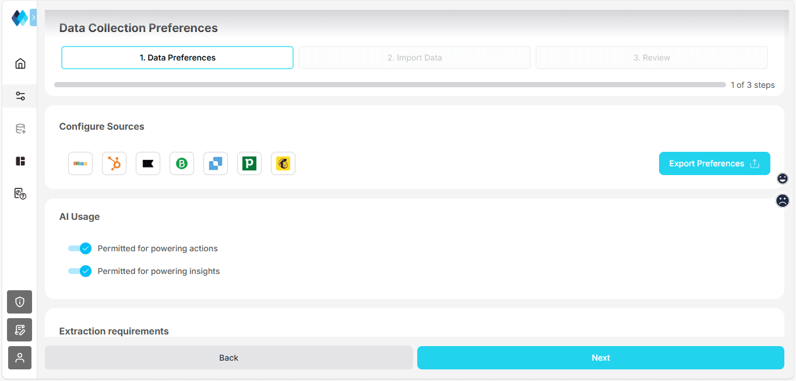796x381 pixels.
Task: Open the Home icon in the sidebar
Action: (20, 63)
